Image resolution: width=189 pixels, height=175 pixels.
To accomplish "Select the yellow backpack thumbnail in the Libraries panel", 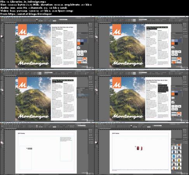I will click(179, 160).
